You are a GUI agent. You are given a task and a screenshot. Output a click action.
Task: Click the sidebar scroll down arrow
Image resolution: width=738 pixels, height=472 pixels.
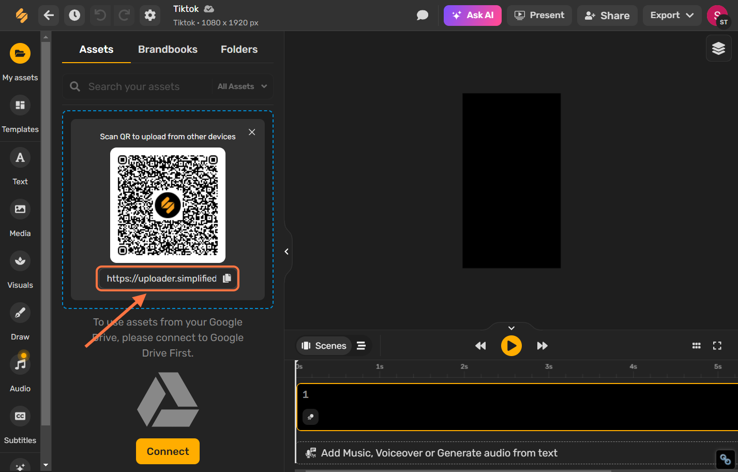click(46, 465)
